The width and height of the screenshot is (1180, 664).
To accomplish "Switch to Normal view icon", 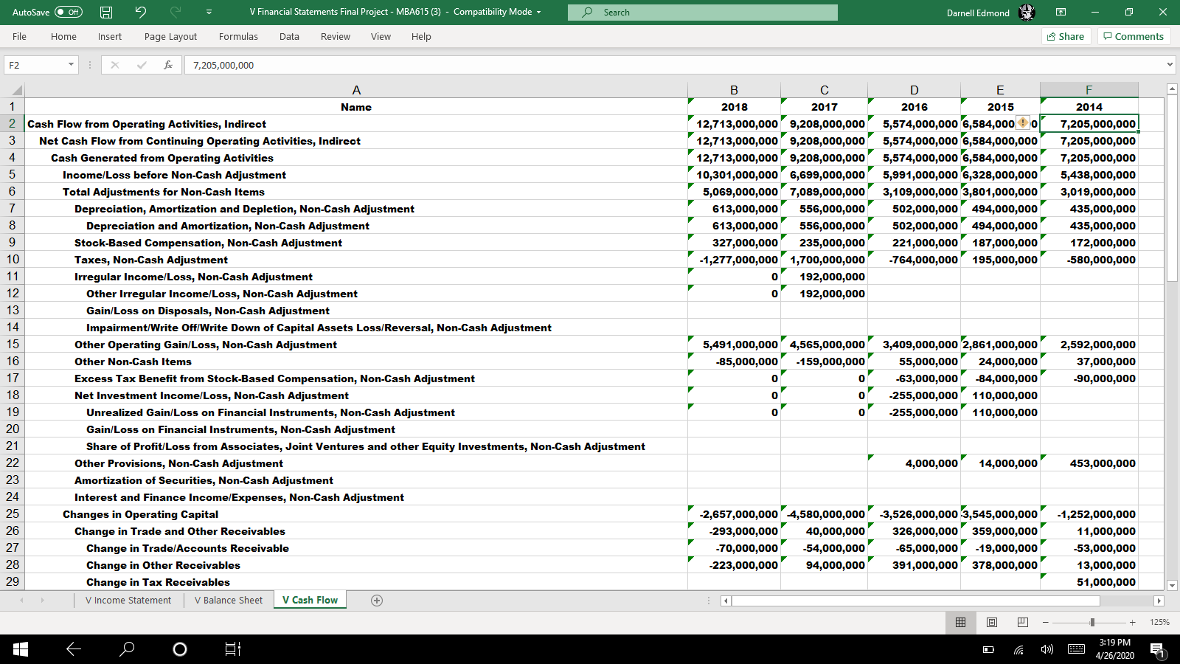I will [x=960, y=622].
